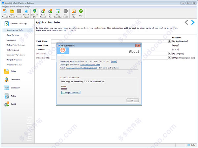Screen dimensions: 198x148
Task: Click the New Project toolbar icon
Action: 5,13
